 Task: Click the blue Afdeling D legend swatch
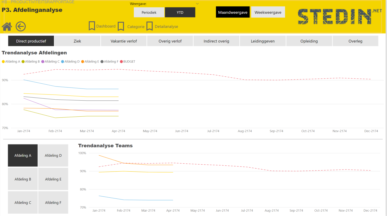63,62
